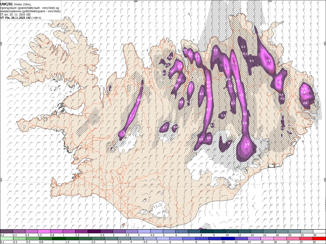The height and width of the screenshot is (244, 326).
Task: Click the 1.4 precipitation value on the map
Action: click(268, 61)
